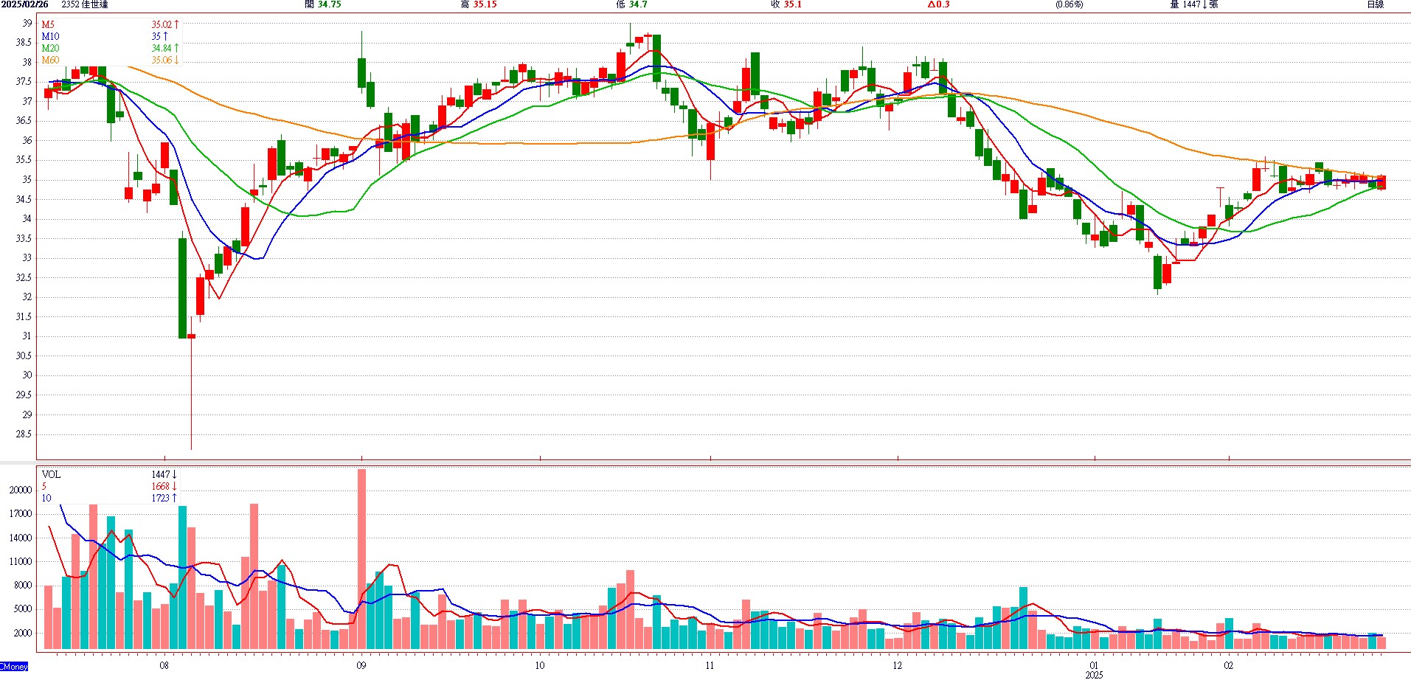The image size is (1411, 680).
Task: Select the M60 moving average legend entry
Action: (50, 60)
